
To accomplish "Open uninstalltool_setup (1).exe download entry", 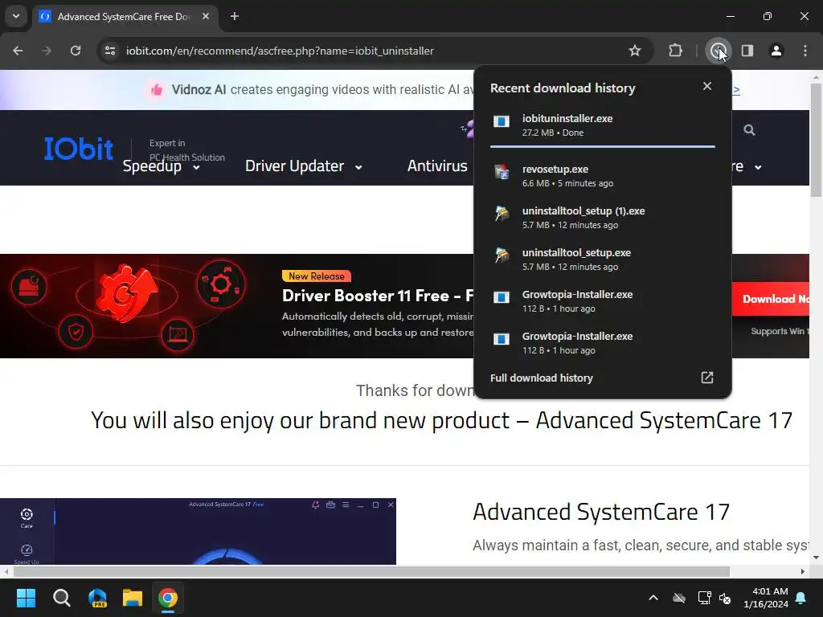I will pyautogui.click(x=603, y=217).
